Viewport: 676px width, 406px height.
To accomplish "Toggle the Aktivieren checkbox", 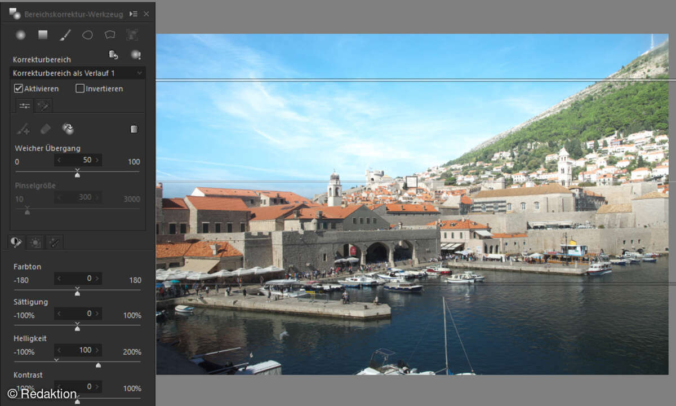I will (19, 89).
